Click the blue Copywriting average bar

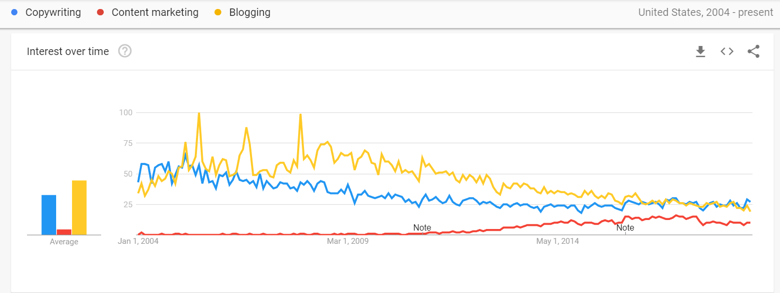(x=49, y=215)
